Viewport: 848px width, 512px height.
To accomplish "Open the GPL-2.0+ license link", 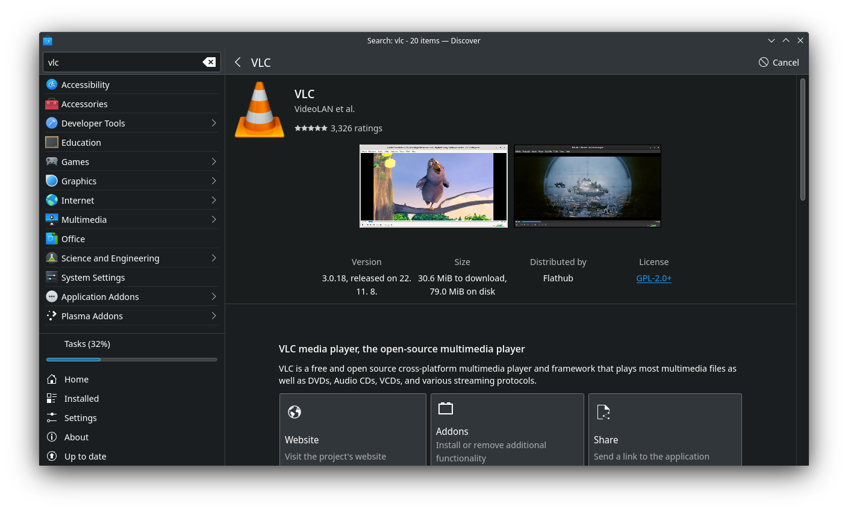I will pyautogui.click(x=653, y=278).
